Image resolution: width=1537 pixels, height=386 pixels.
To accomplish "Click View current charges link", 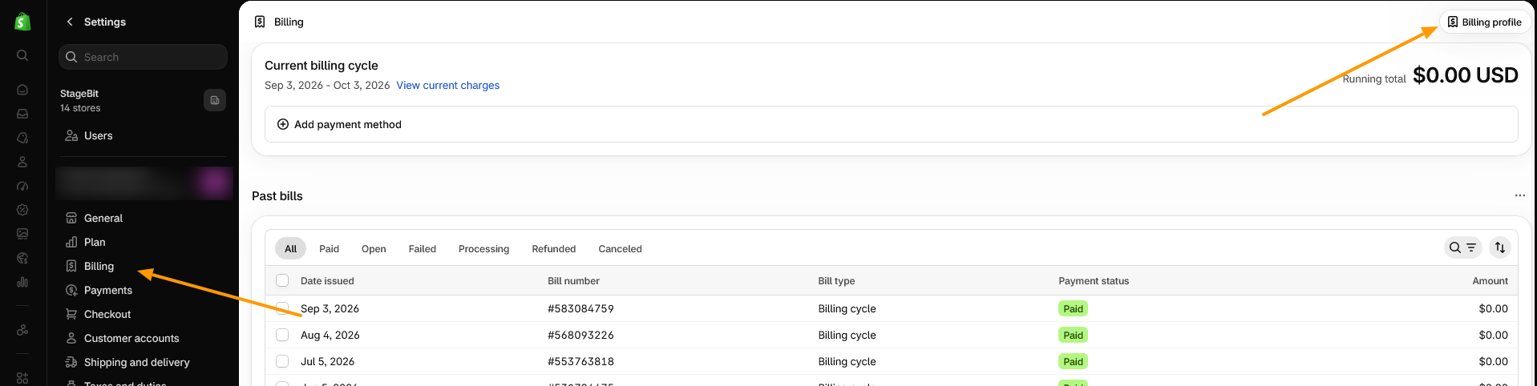I will click(x=447, y=85).
